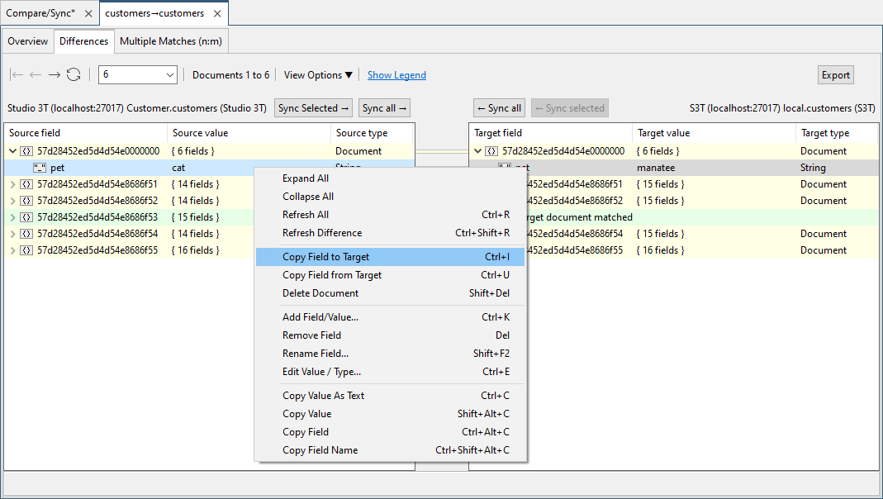
Task: Click the Source type column header
Action: click(x=372, y=133)
